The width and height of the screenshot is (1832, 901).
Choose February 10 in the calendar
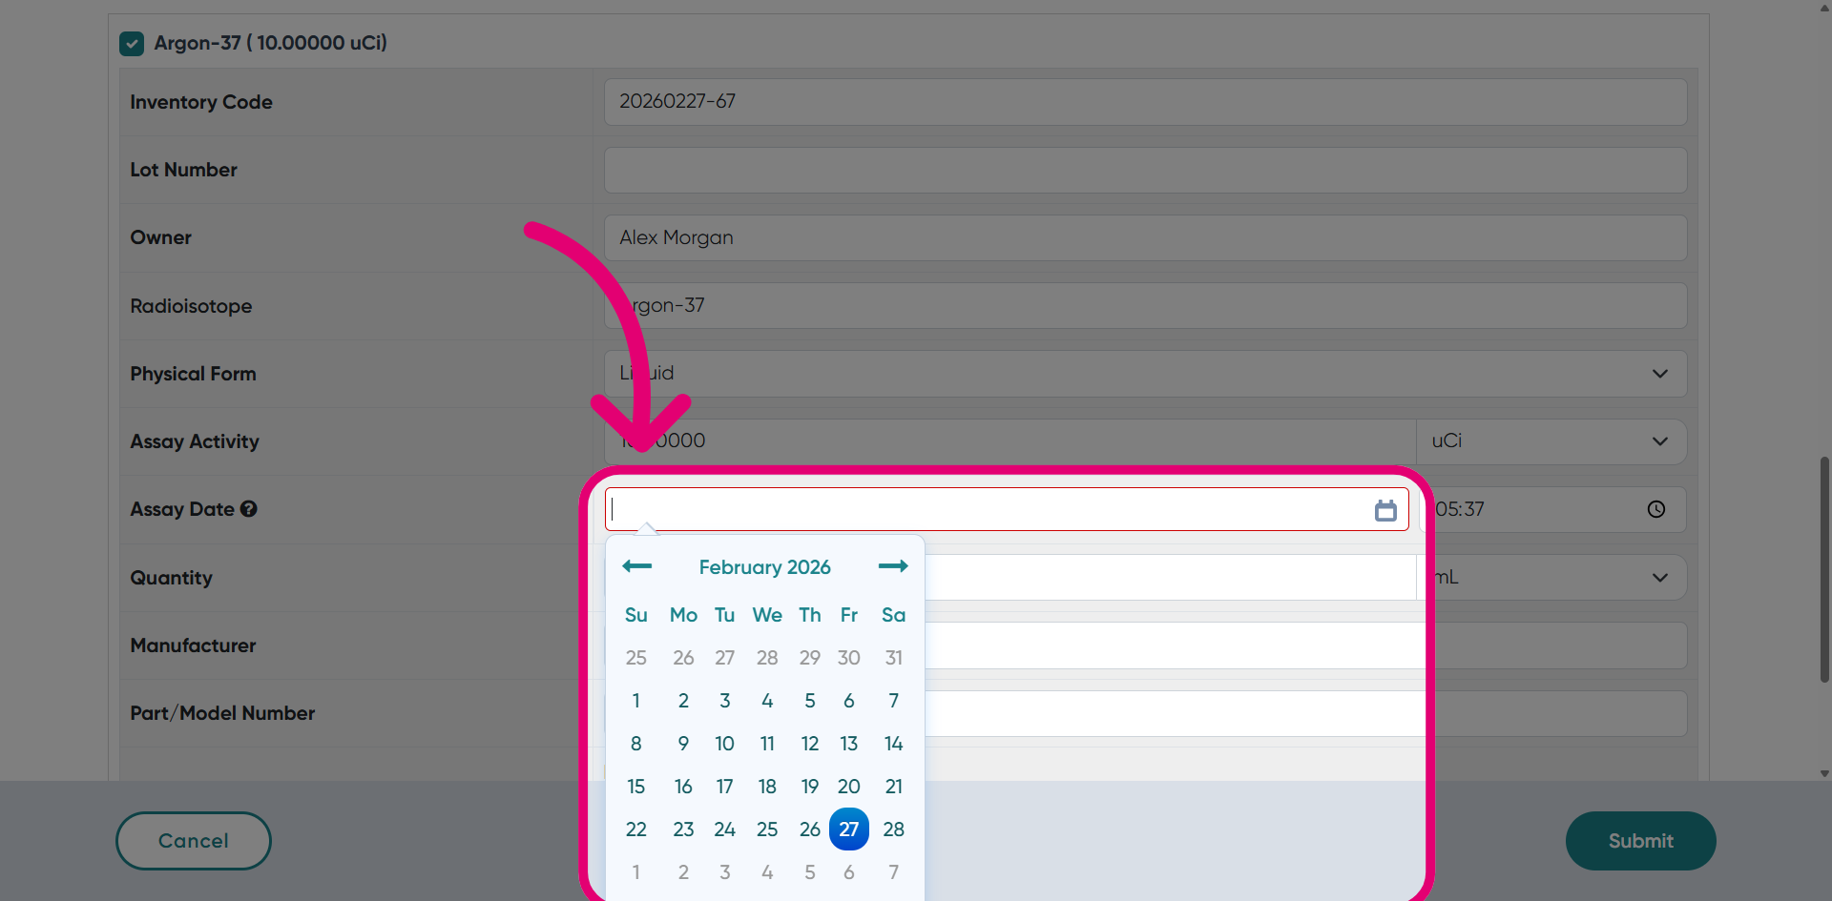[725, 744]
